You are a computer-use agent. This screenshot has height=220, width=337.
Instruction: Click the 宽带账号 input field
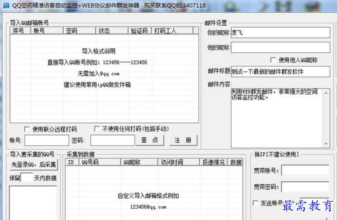click(x=305, y=170)
